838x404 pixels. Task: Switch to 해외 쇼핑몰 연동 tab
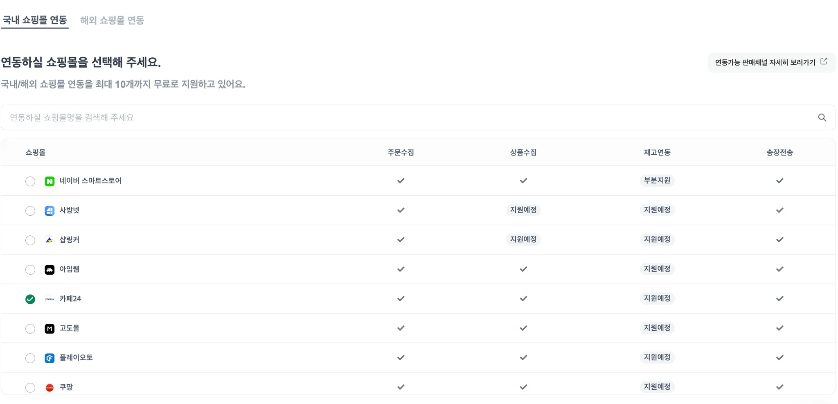coord(112,20)
